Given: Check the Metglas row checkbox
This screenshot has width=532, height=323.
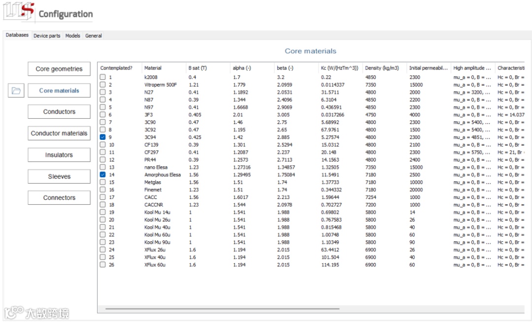Looking at the screenshot, I should pos(103,182).
